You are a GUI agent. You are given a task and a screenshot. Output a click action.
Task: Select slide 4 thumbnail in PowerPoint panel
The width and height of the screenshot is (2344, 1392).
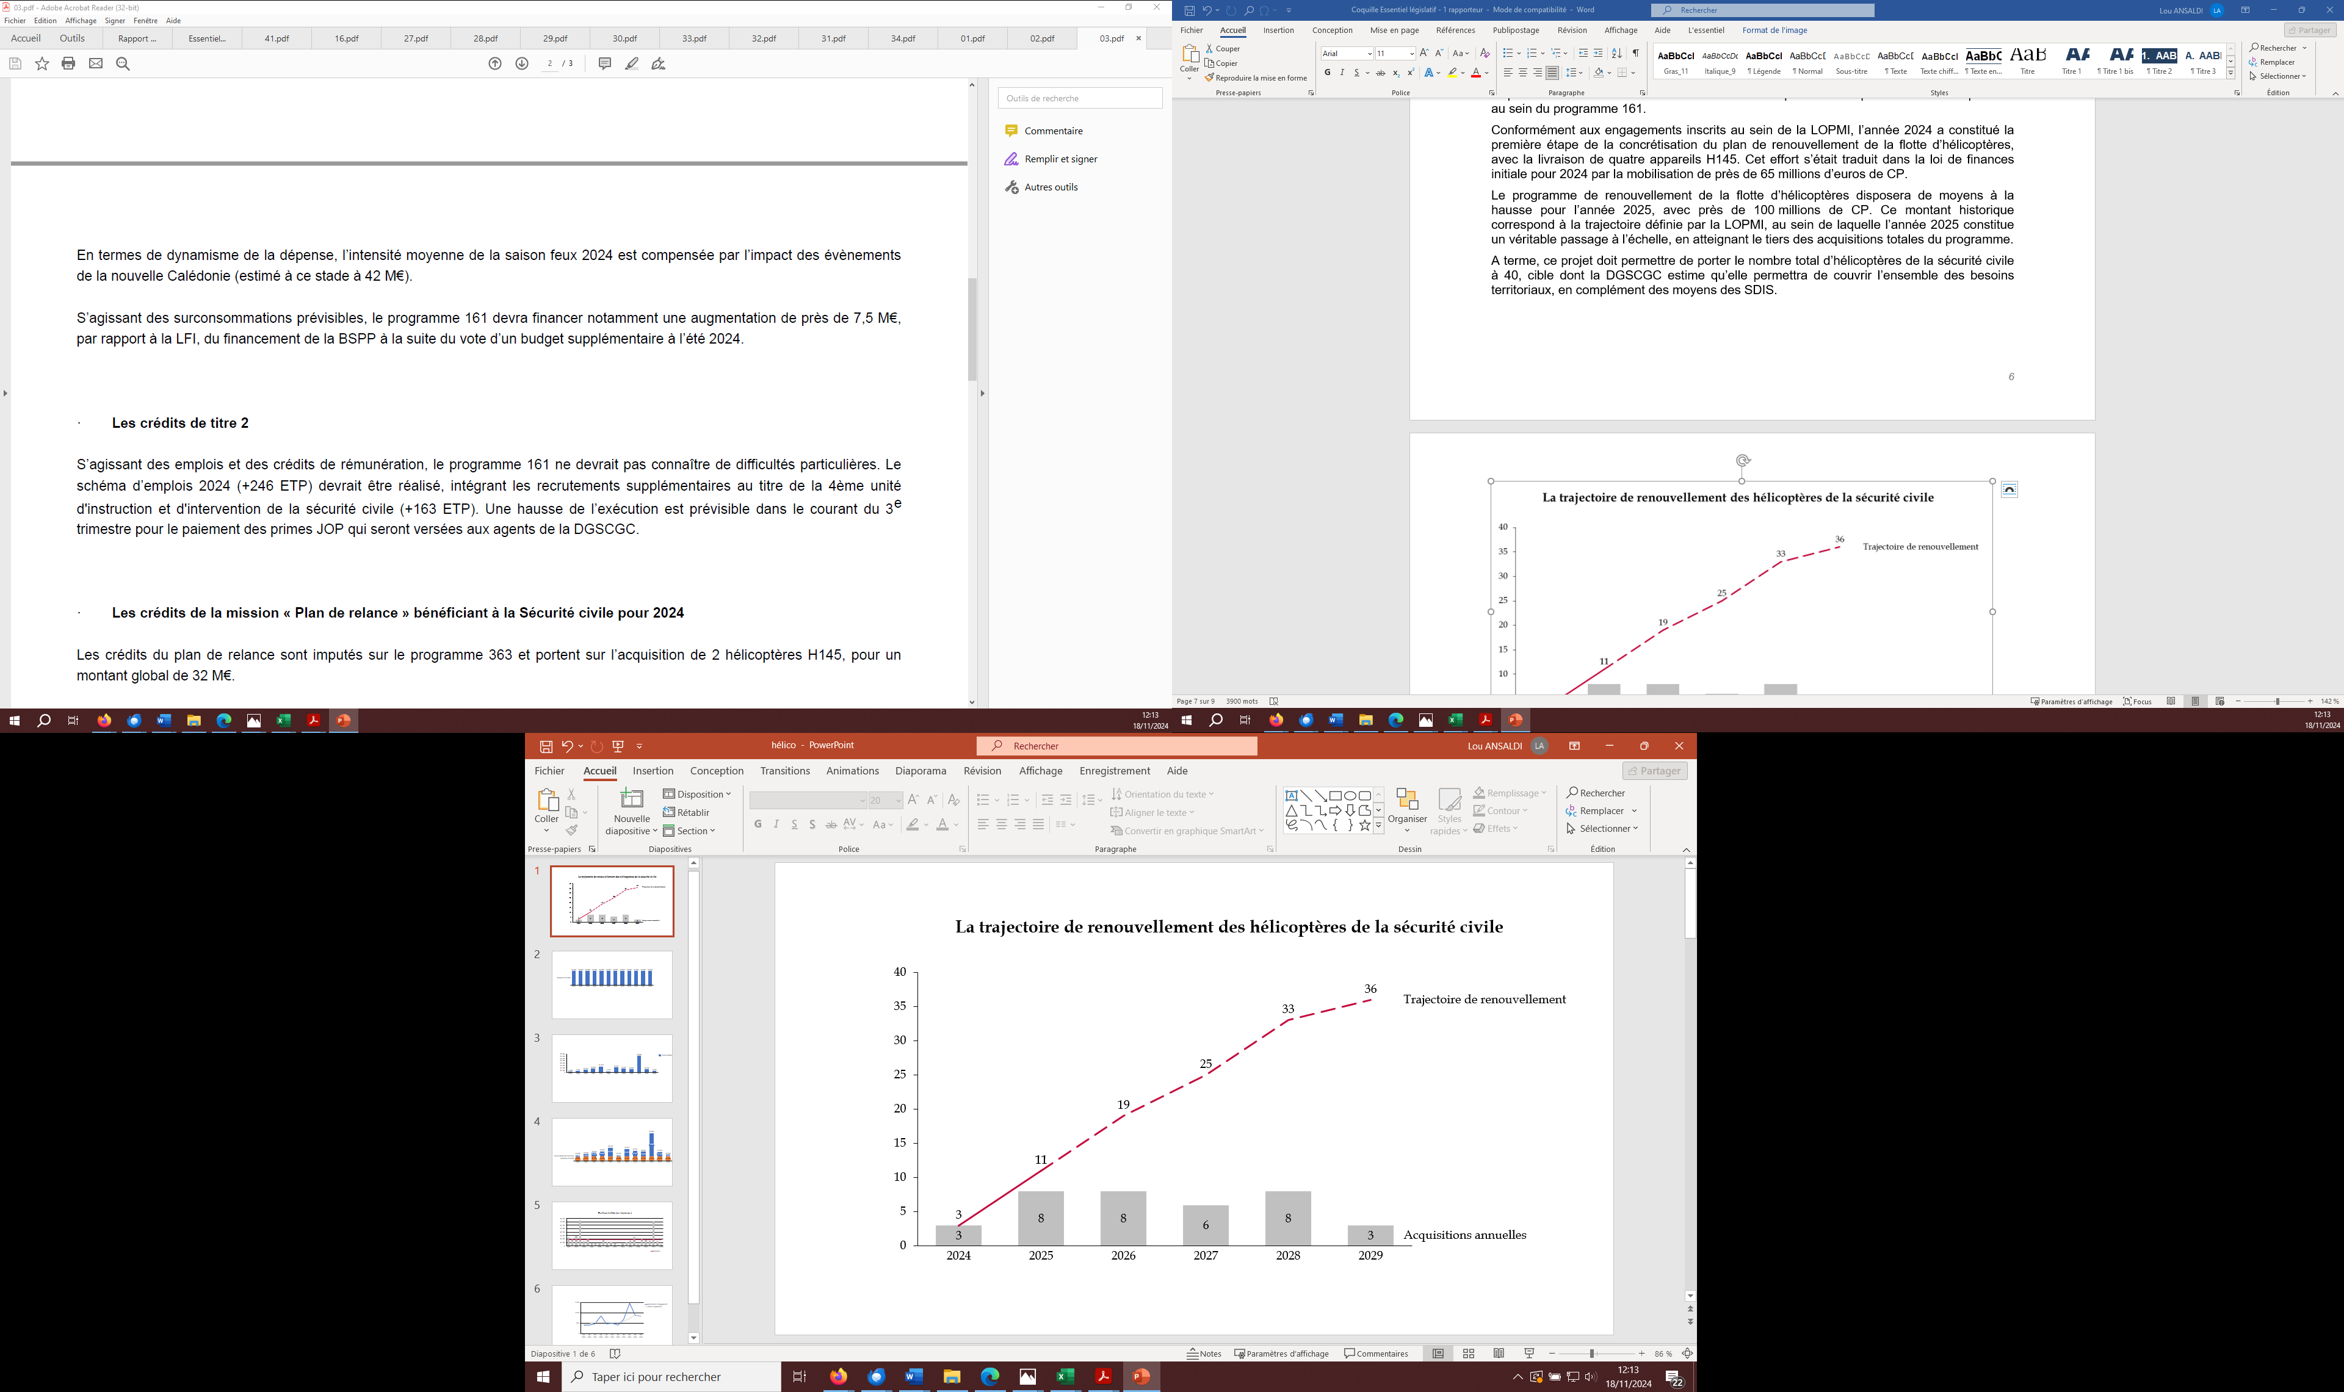point(612,1152)
